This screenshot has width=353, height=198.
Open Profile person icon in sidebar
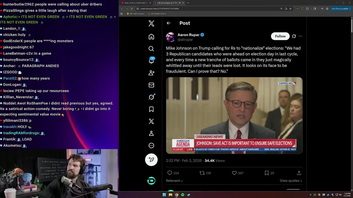point(151,133)
